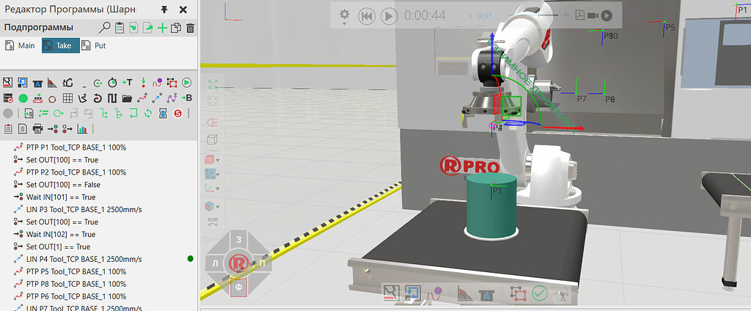
Task: Click the grid table icon in toolbar
Action: coord(67,98)
